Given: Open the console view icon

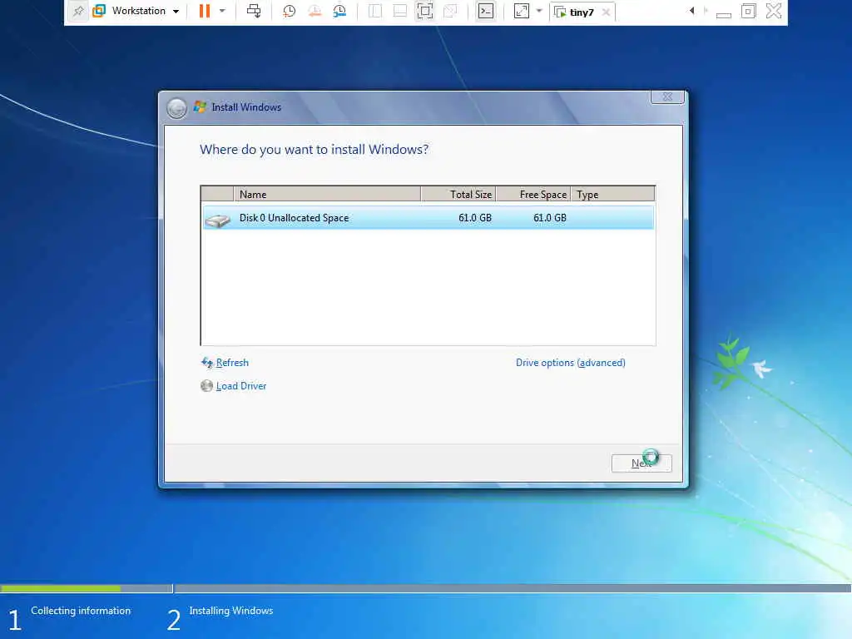Looking at the screenshot, I should (486, 11).
